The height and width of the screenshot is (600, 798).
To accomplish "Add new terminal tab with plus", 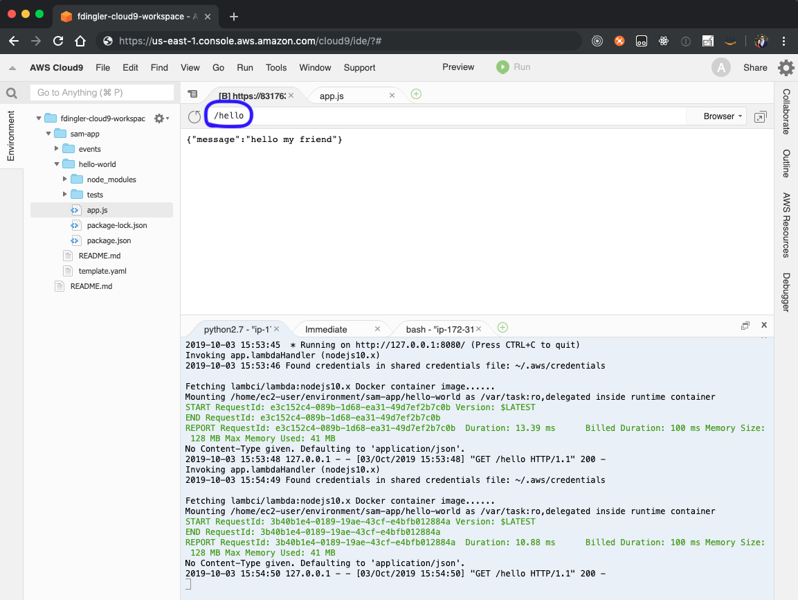I will 502,328.
